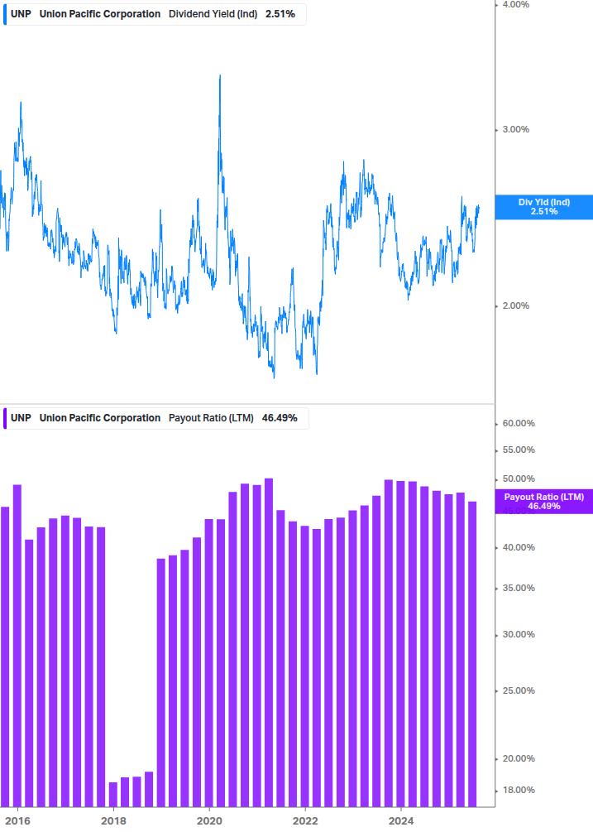The image size is (593, 832).
Task: Click the 40.00% payout axis label
Action: tap(519, 547)
